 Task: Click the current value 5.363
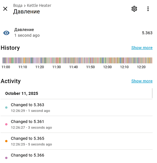coord(147,33)
